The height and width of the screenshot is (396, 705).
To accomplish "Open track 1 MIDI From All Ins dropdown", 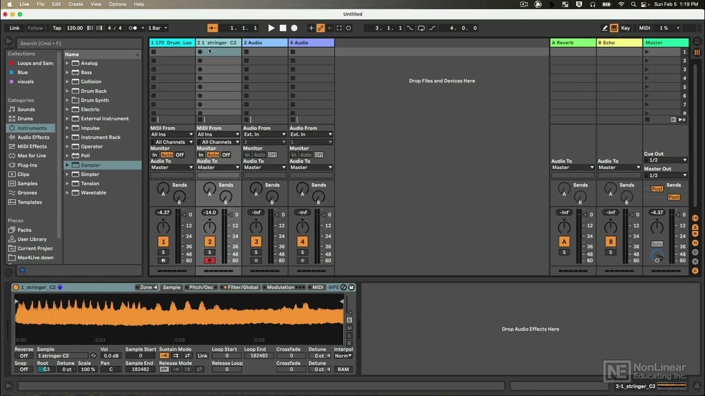I will (x=172, y=134).
